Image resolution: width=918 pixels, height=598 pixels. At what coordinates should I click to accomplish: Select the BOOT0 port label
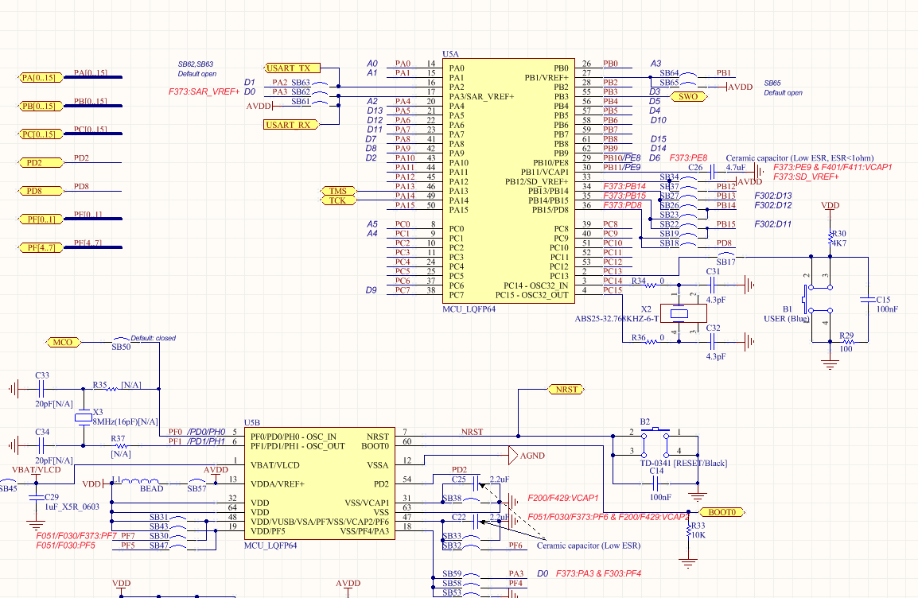[722, 512]
